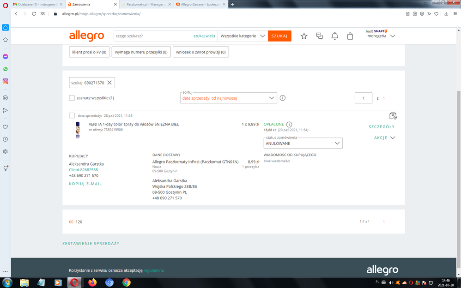Open SZCZEGÓŁY of the order
Image resolution: width=461 pixels, height=288 pixels.
[x=382, y=126]
